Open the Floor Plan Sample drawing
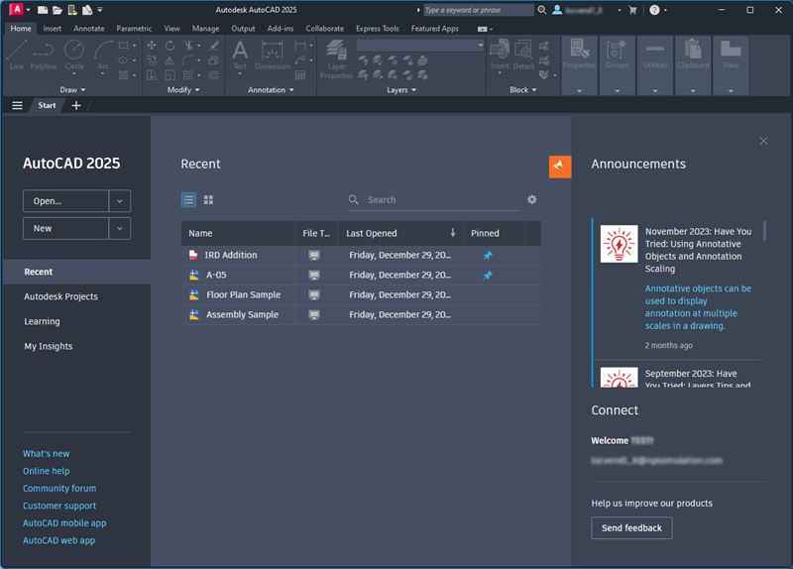The image size is (793, 569). 361,294
